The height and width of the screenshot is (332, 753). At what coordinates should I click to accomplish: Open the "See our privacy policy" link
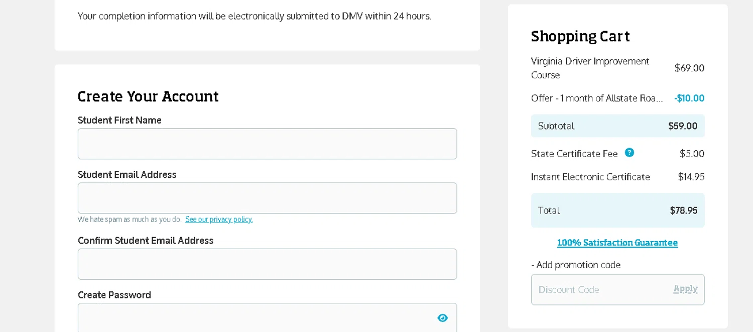(219, 219)
